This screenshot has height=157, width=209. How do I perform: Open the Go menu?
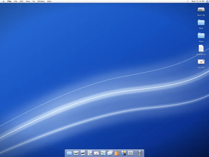pyautogui.click(x=34, y=1)
